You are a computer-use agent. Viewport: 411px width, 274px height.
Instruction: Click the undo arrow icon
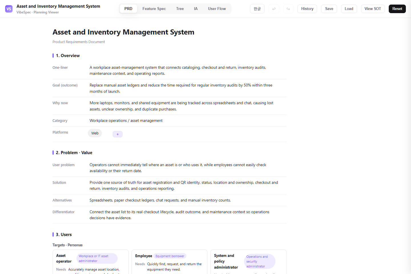(x=274, y=9)
